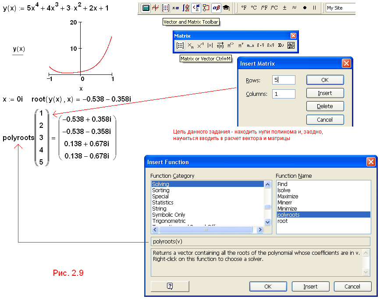The width and height of the screenshot is (380, 299).
Task: Close the Matrix palette
Action: [293, 36]
